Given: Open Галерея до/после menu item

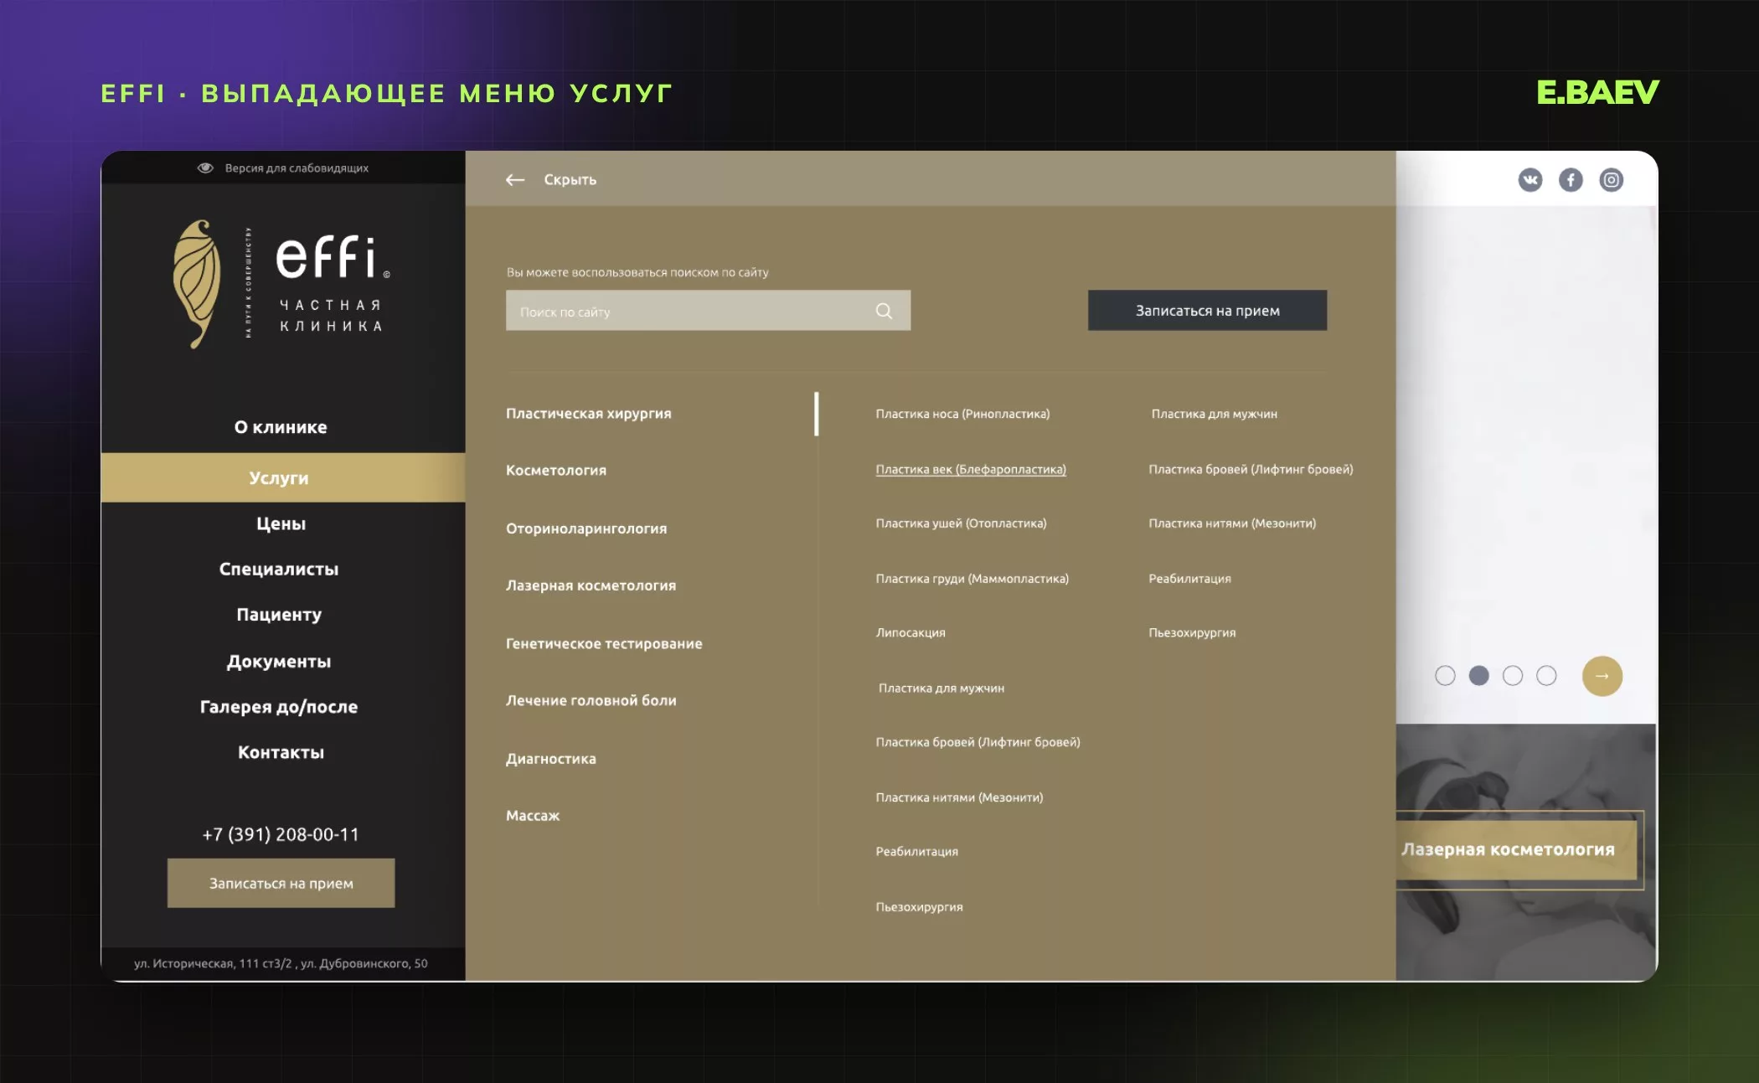Looking at the screenshot, I should 279,707.
